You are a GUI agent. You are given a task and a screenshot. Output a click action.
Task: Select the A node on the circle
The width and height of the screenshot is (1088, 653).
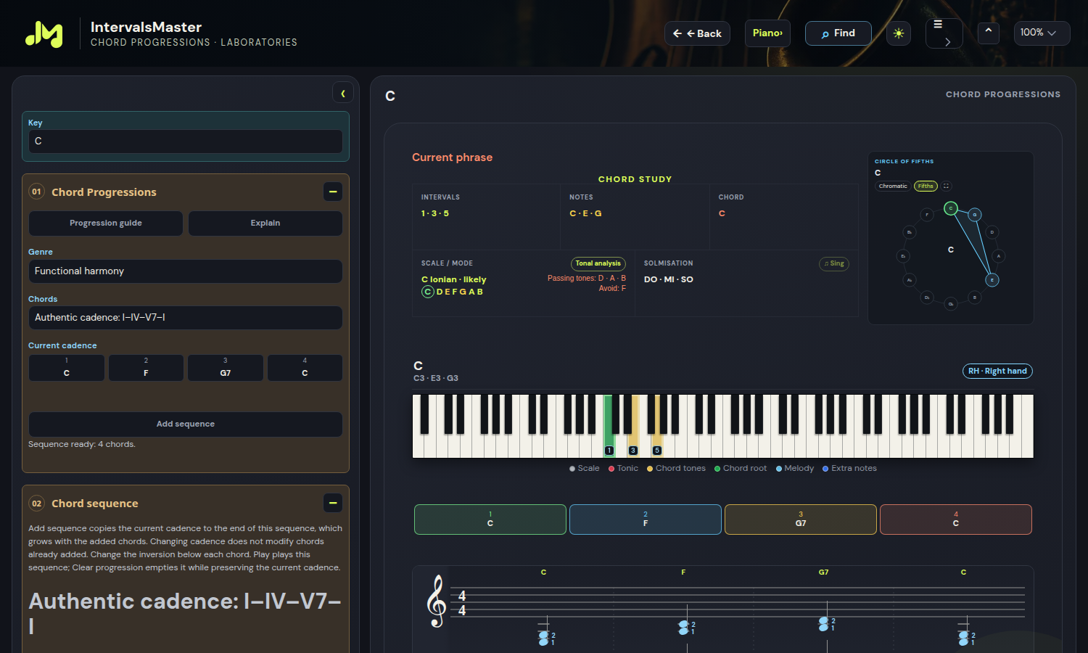coord(999,256)
